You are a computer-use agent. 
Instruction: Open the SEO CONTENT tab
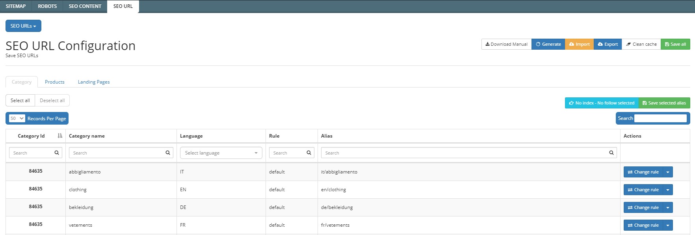[85, 6]
